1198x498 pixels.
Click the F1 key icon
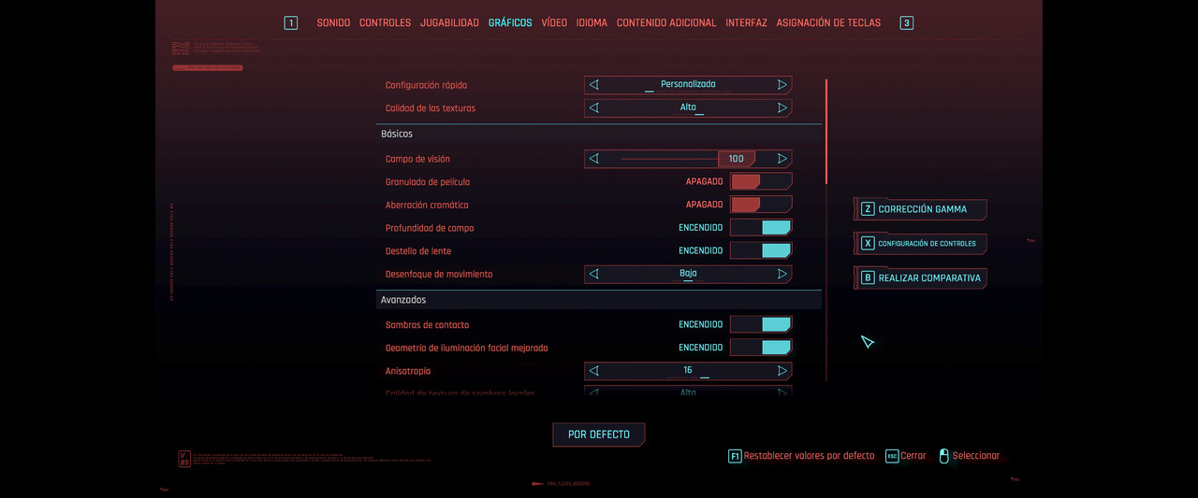pyautogui.click(x=735, y=456)
